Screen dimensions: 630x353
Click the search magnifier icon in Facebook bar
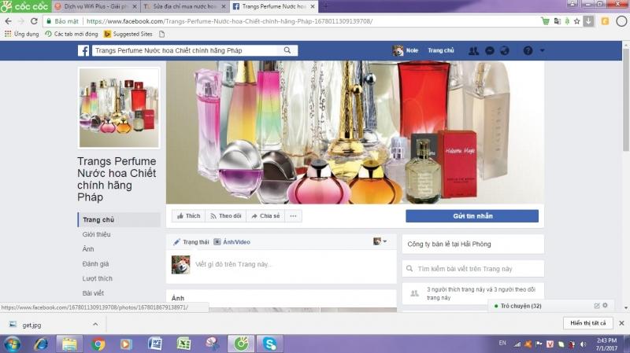pyautogui.click(x=287, y=51)
